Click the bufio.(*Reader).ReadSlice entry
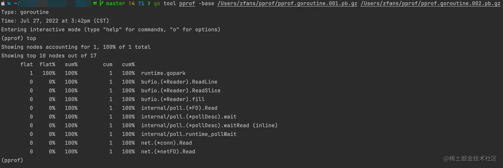Screen dimensions: 503x168 tap(181, 90)
